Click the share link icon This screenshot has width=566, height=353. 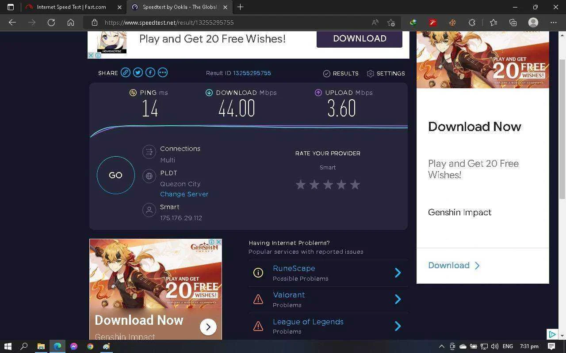[x=126, y=72]
